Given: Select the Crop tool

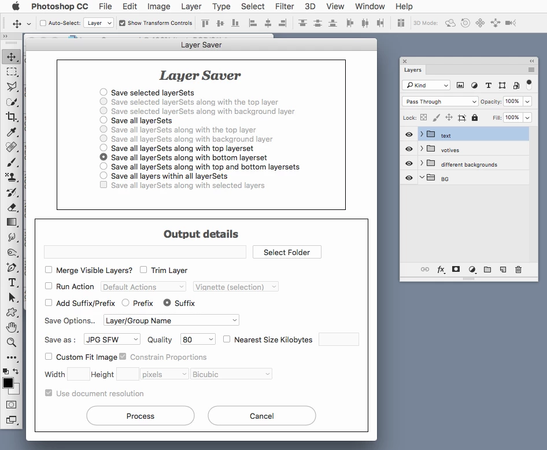Looking at the screenshot, I should coord(12,117).
